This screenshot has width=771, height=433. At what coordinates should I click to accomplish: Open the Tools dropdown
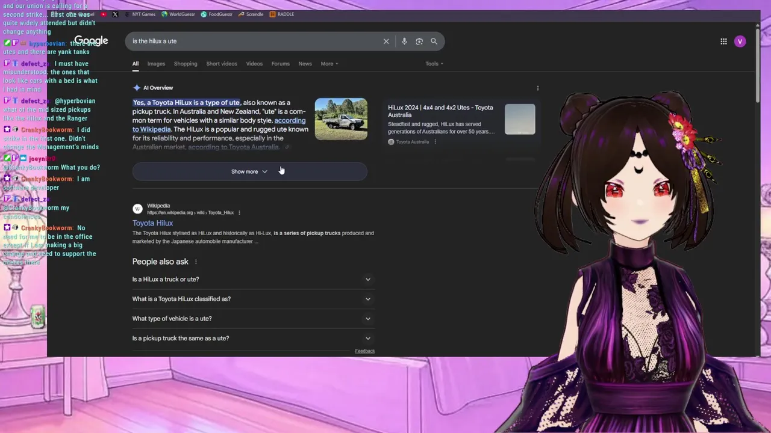click(x=434, y=64)
